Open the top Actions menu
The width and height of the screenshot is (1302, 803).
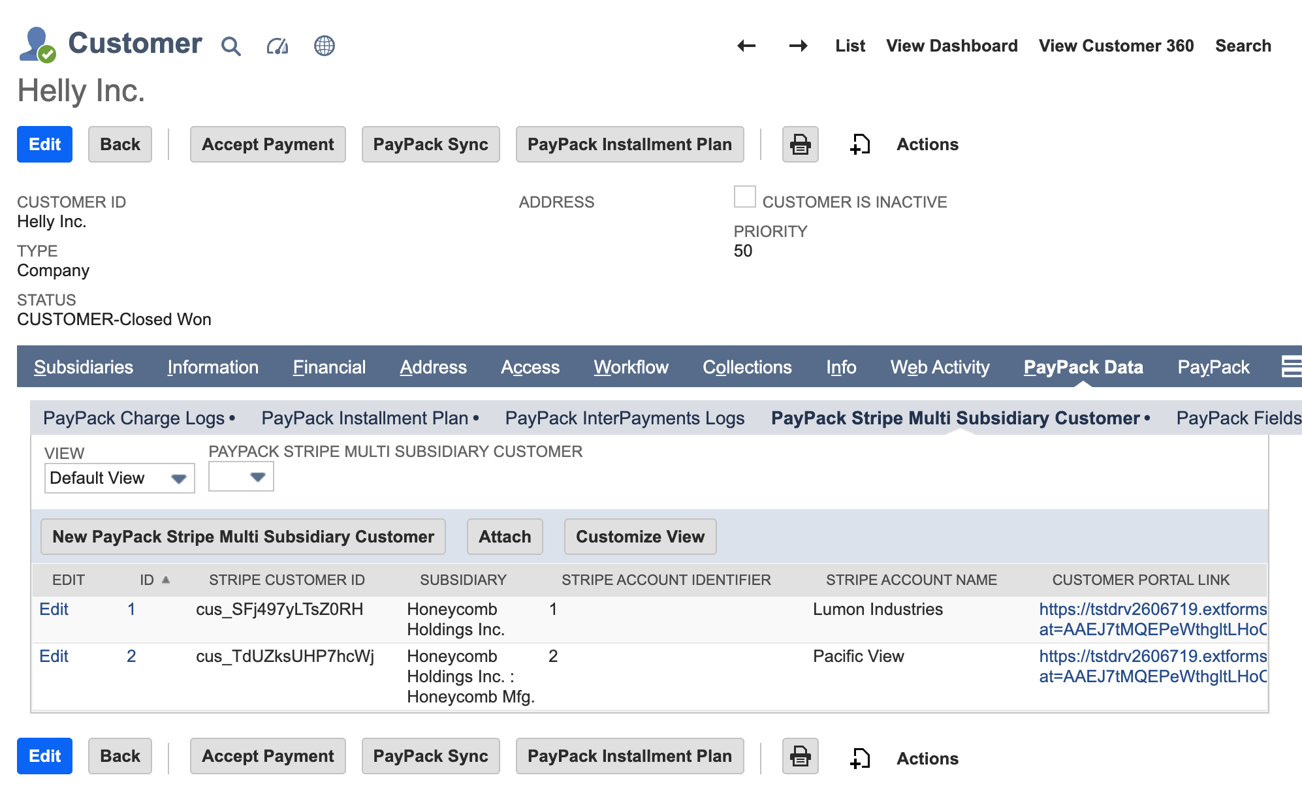pos(927,144)
